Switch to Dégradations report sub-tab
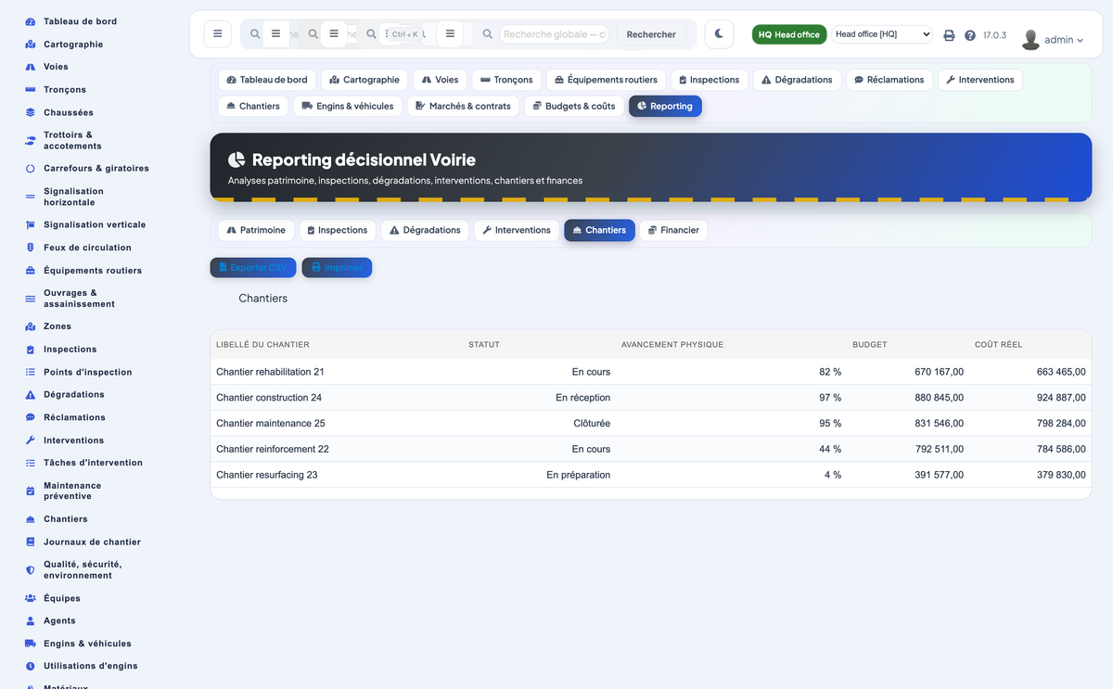The width and height of the screenshot is (1113, 689). pos(425,230)
